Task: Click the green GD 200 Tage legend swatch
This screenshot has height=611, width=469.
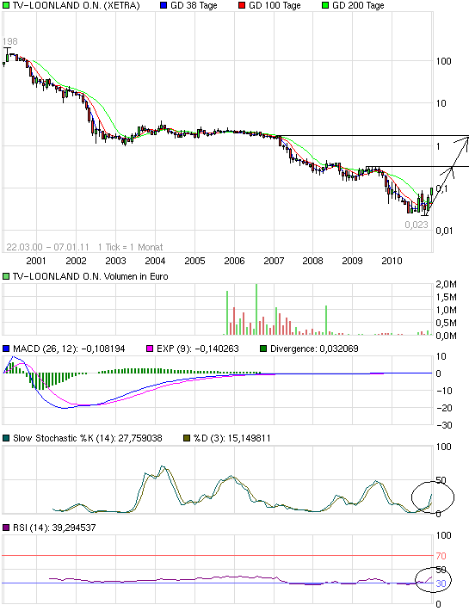Action: click(x=325, y=5)
